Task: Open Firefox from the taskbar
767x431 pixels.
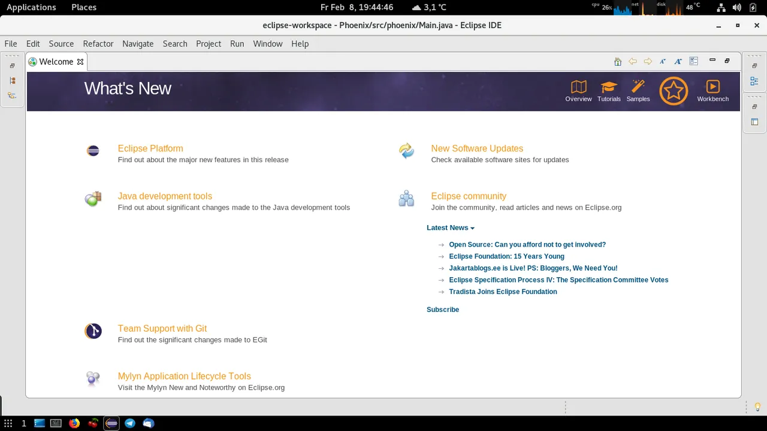Action: click(x=74, y=423)
